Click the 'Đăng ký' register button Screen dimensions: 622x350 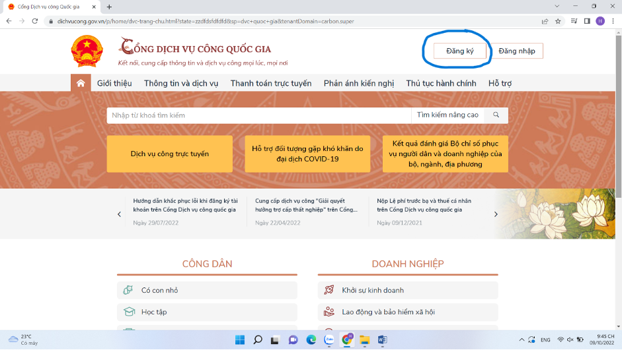[x=460, y=51]
